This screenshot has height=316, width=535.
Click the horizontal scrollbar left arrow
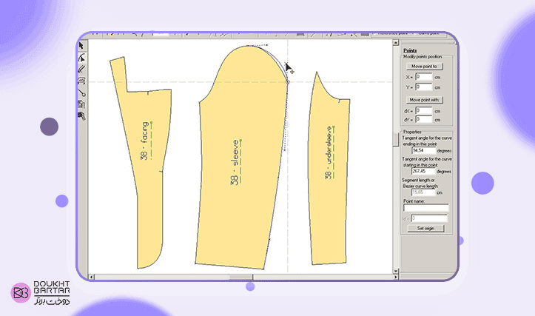[91, 277]
